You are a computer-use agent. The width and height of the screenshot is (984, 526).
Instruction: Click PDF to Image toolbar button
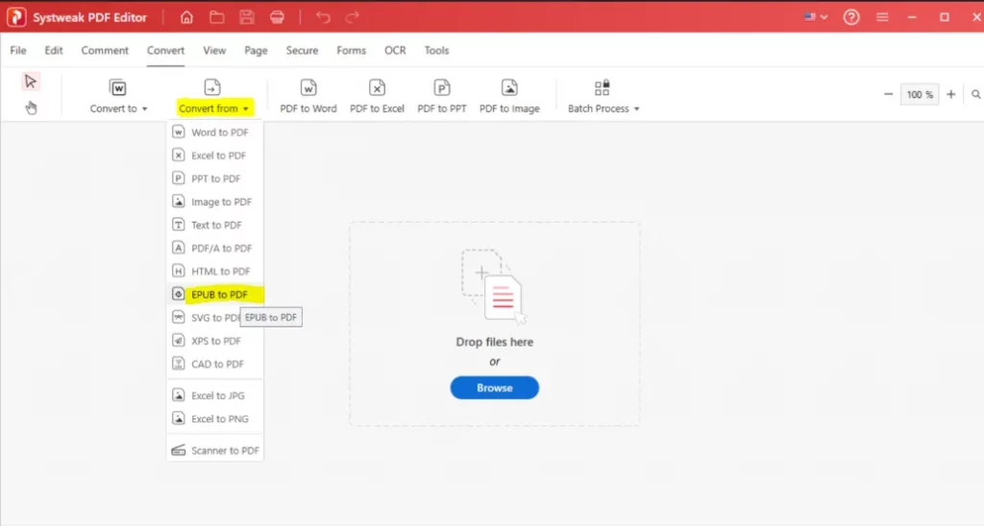pyautogui.click(x=509, y=97)
